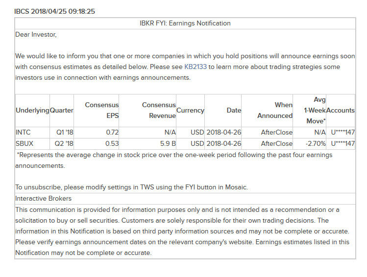
Task: Select the 0.72 consensus EPS value
Action: (113, 133)
